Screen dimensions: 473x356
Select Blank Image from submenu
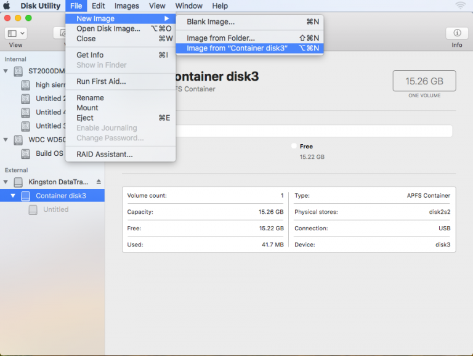(x=211, y=22)
